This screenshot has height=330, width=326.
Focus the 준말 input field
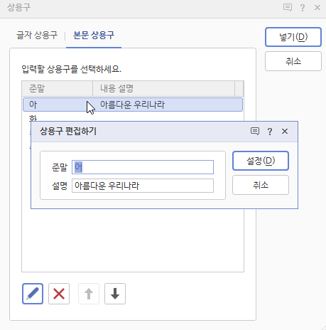[143, 167]
